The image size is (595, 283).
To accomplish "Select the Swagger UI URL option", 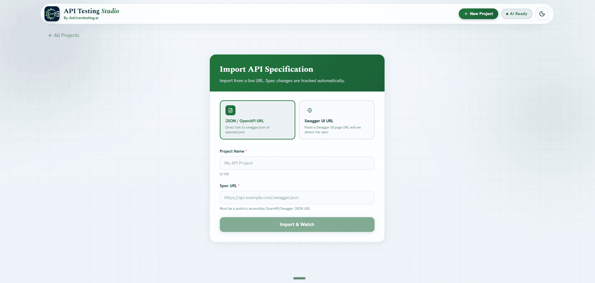I will click(337, 120).
